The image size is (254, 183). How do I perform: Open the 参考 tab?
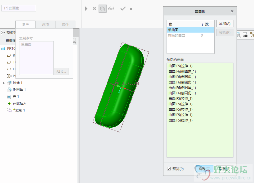tap(25, 25)
